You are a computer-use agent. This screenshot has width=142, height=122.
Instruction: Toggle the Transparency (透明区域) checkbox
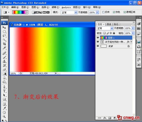[x=125, y=12]
